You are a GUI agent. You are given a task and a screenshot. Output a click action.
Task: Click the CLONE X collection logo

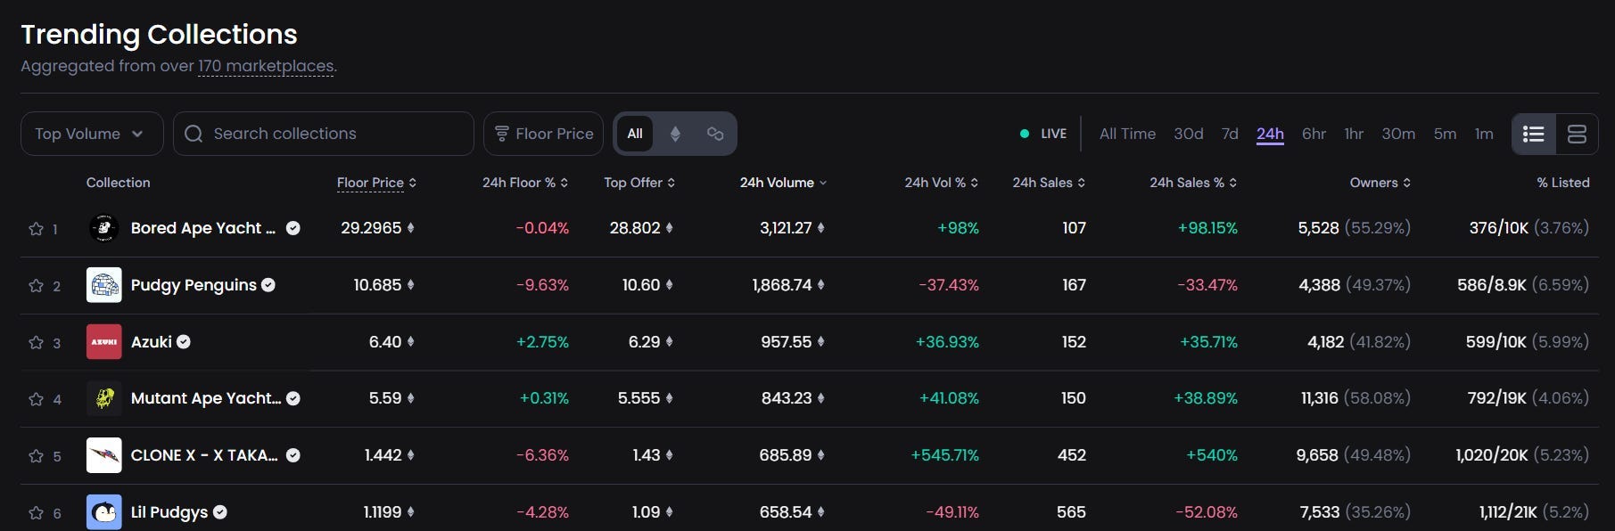(104, 455)
